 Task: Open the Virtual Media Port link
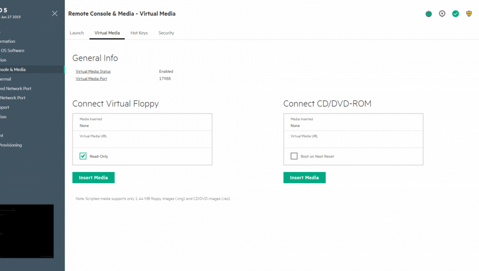[x=91, y=78]
